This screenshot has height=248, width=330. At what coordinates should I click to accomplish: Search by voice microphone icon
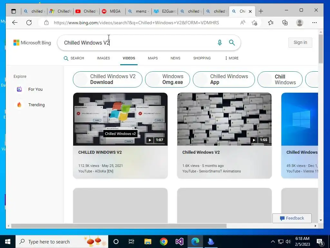click(x=220, y=43)
